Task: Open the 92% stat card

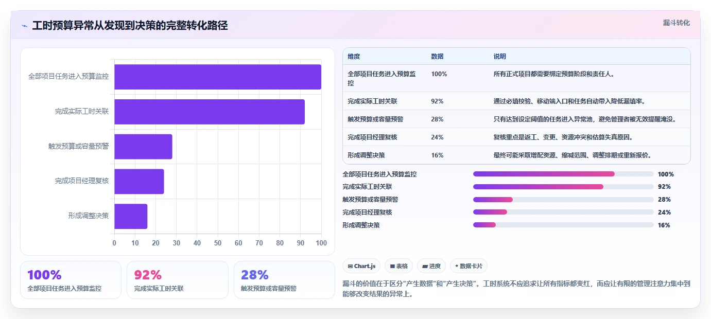Action: coord(177,280)
